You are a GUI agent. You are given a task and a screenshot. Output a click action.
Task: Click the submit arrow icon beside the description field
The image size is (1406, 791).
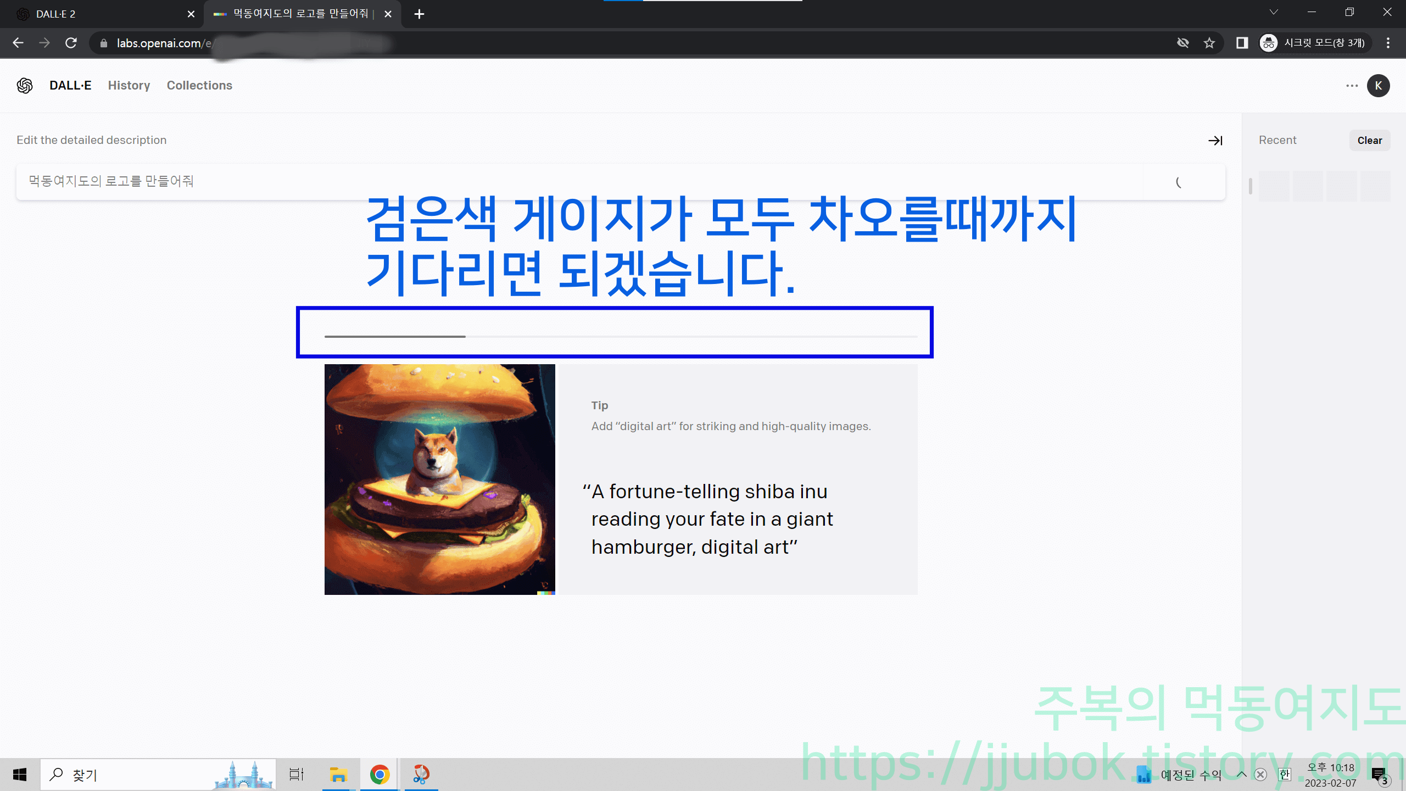1215,141
